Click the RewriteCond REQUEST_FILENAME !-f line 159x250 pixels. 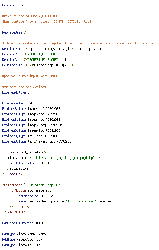click(x=34, y=54)
